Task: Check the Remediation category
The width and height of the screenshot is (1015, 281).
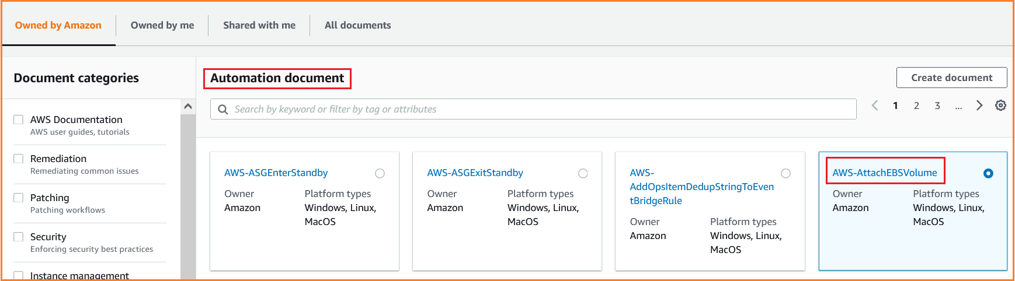Action: [19, 159]
